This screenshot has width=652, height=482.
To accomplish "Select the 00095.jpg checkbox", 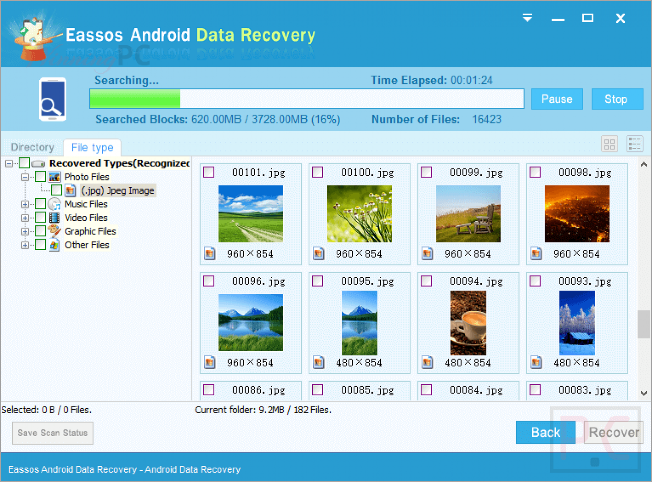I will coord(318,281).
